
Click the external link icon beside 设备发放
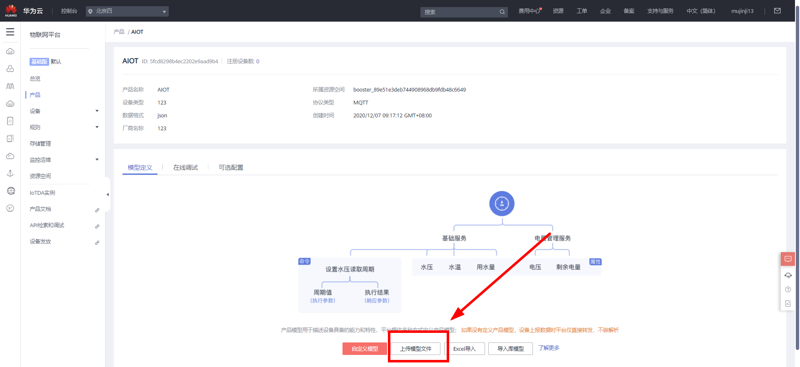click(x=97, y=243)
